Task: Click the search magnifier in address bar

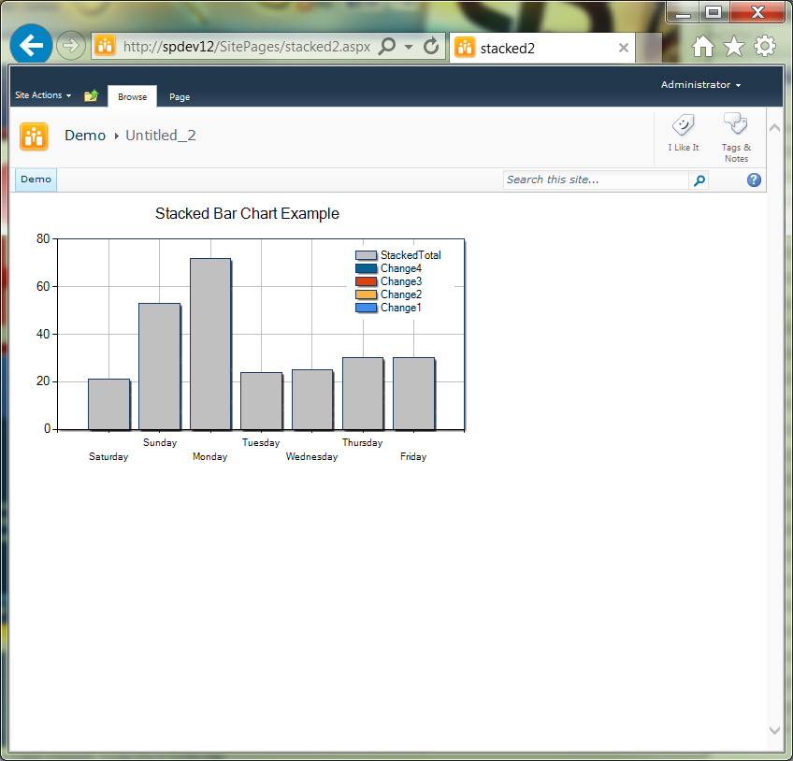Action: [x=387, y=47]
